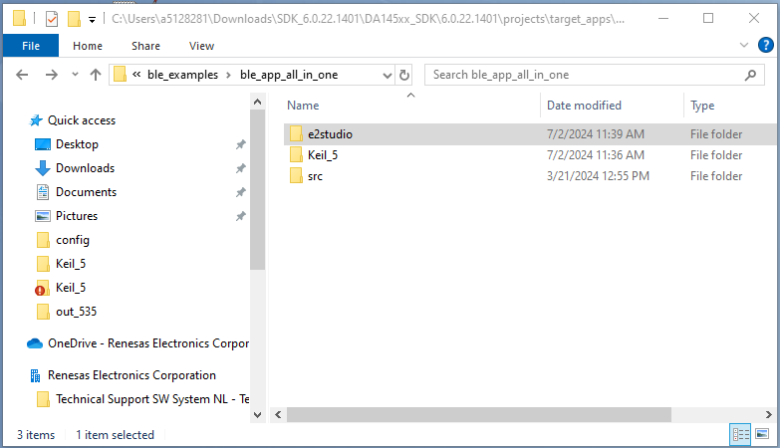Click the pin icon next to Downloads
Screen dimensions: 780x448
(241, 168)
